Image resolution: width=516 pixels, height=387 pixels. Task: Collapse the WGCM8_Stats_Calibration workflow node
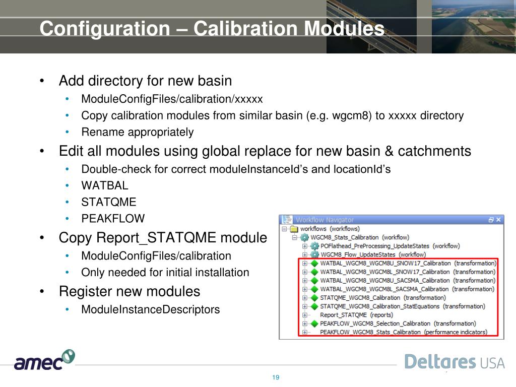[295, 237]
